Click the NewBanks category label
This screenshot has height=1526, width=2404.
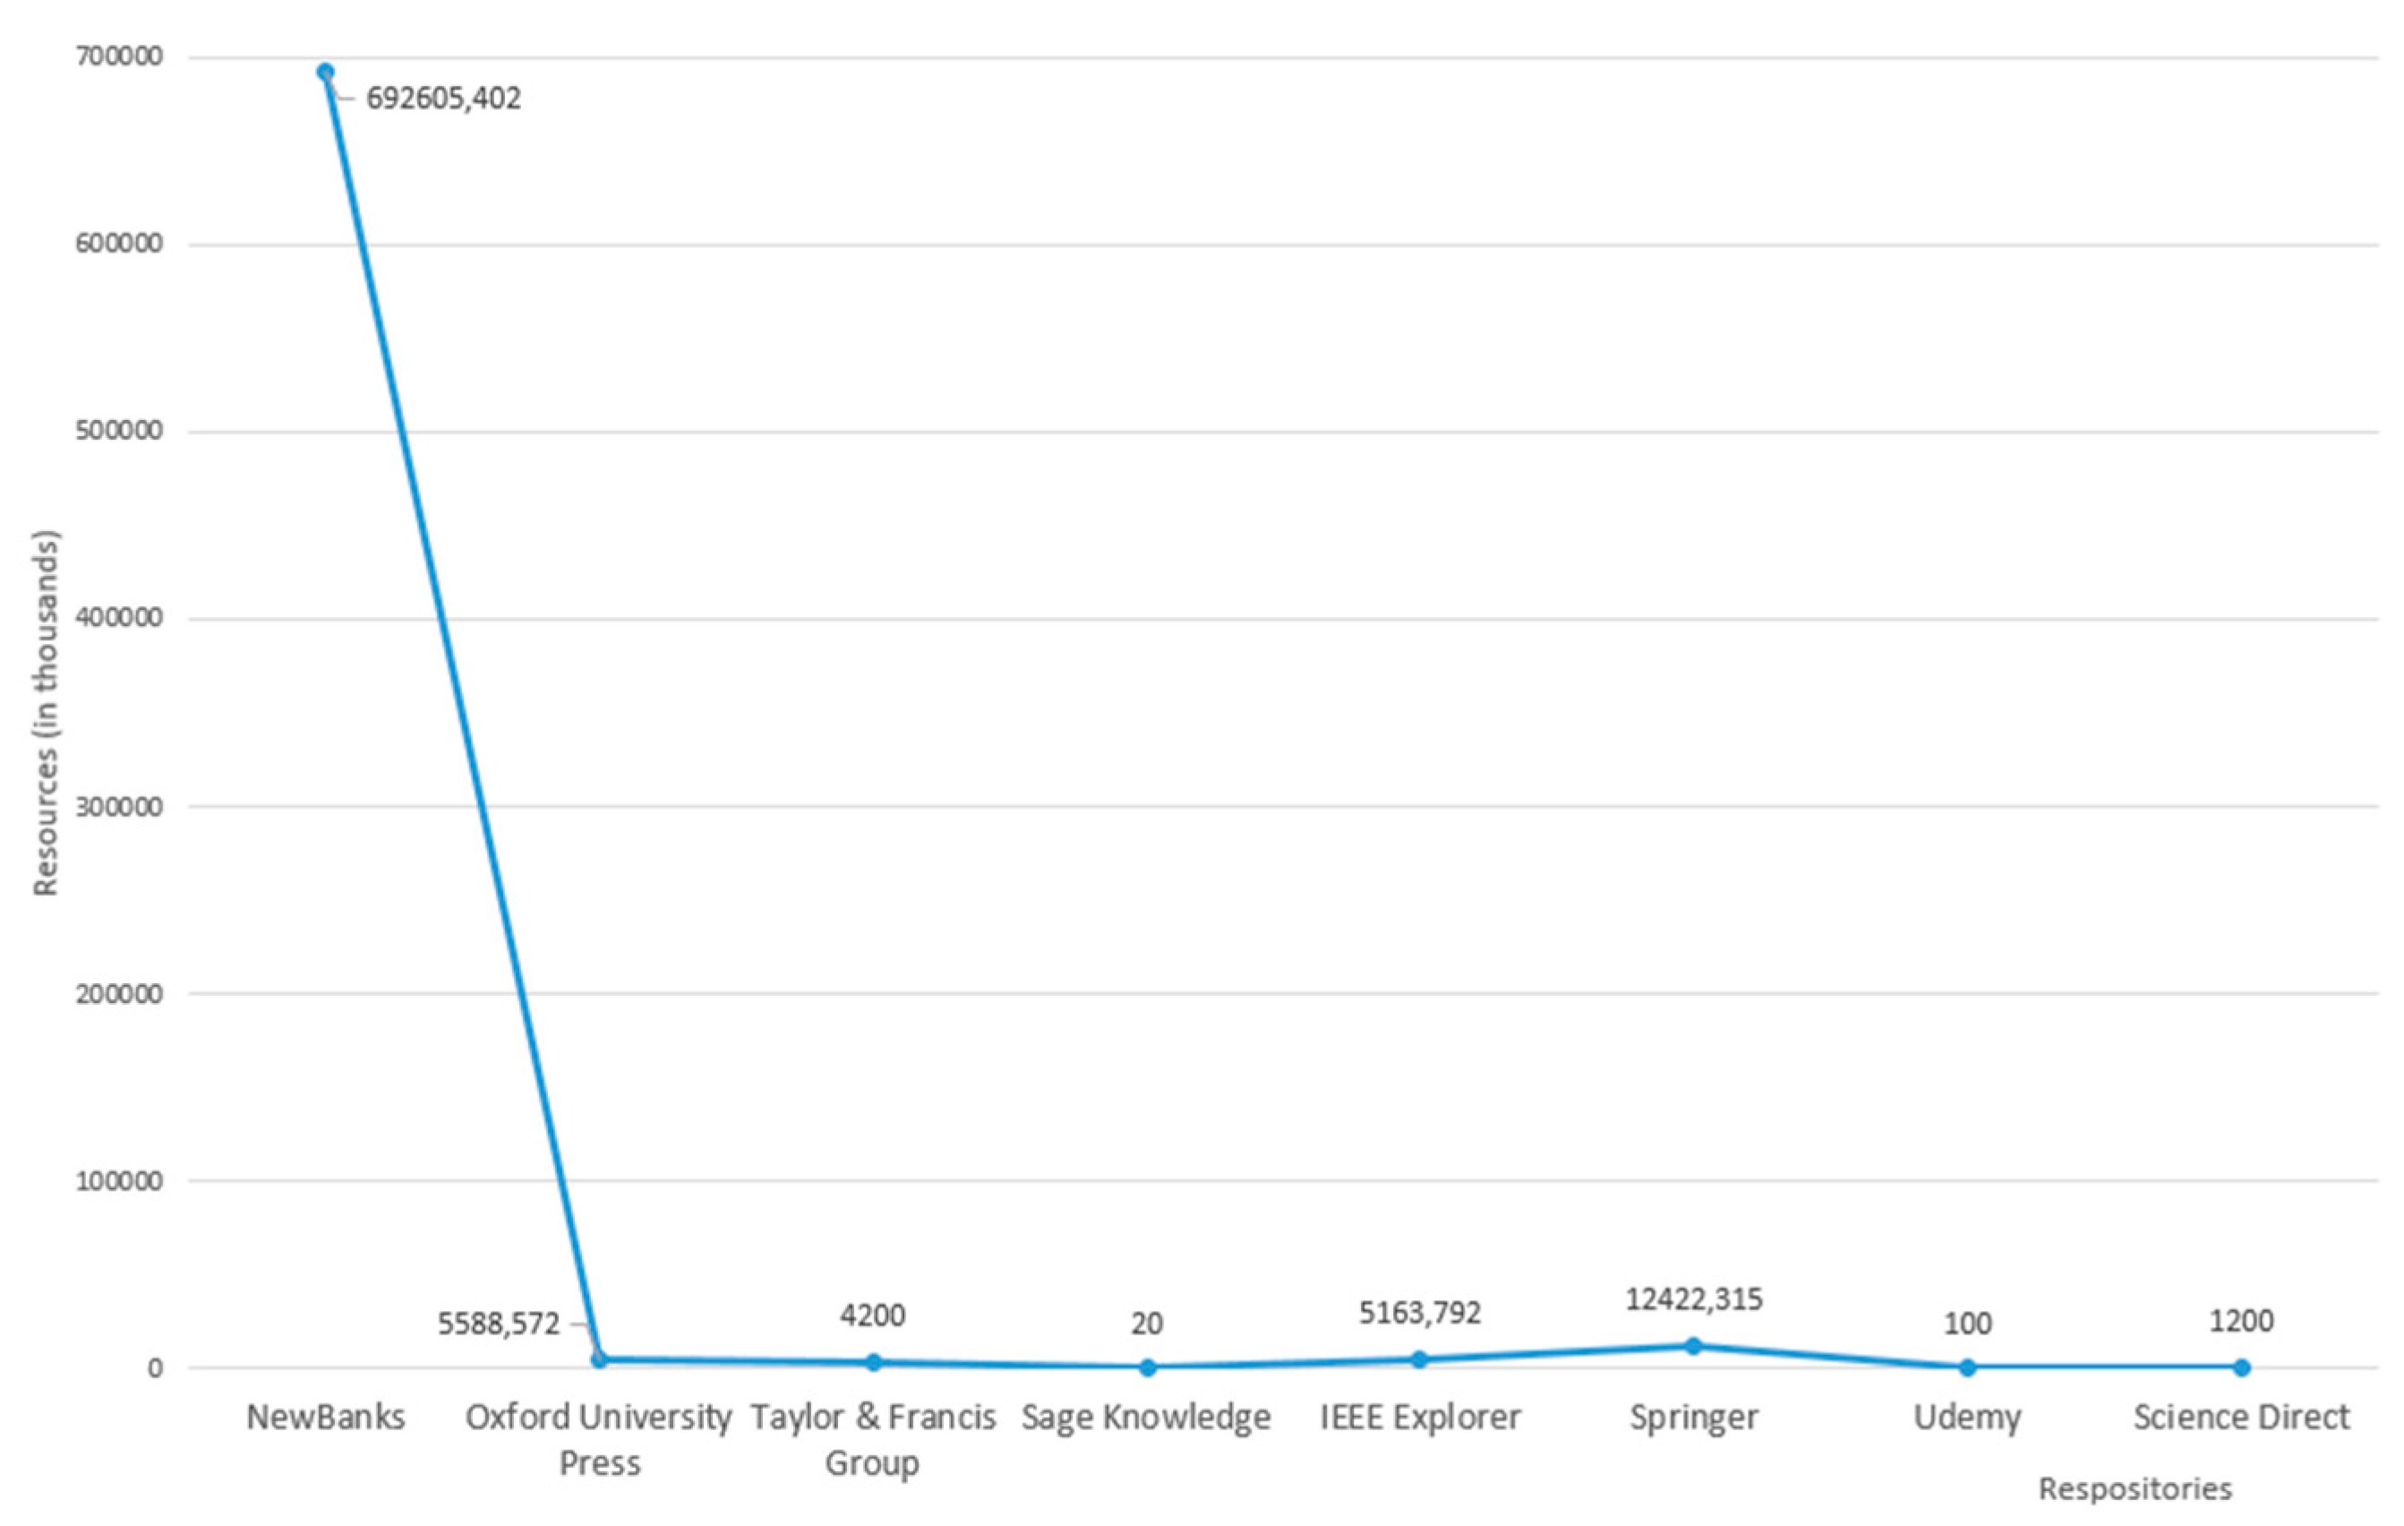[x=326, y=1417]
